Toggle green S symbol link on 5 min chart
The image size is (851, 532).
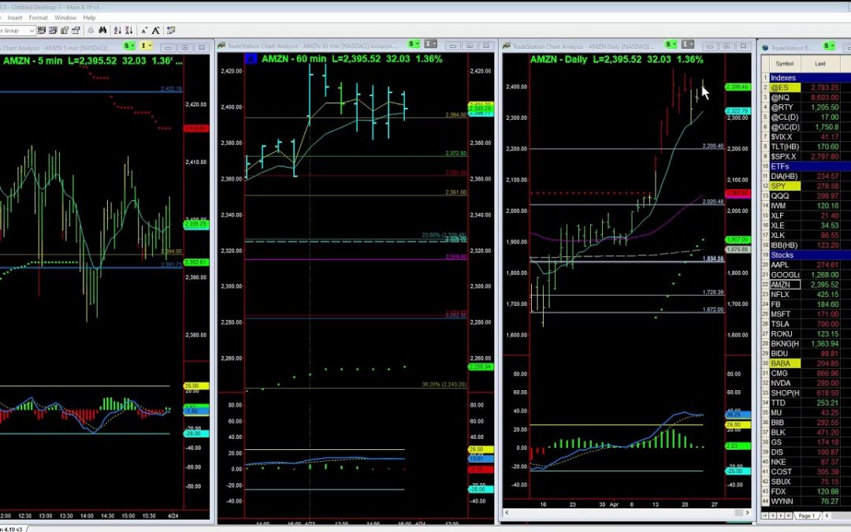[x=127, y=47]
